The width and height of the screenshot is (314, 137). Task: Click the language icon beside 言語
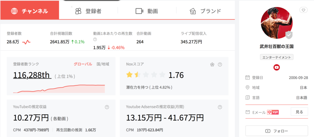tap(247, 98)
